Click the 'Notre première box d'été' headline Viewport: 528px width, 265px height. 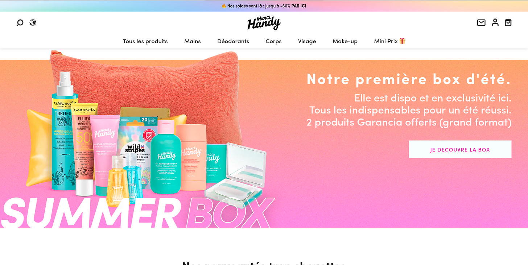(409, 79)
